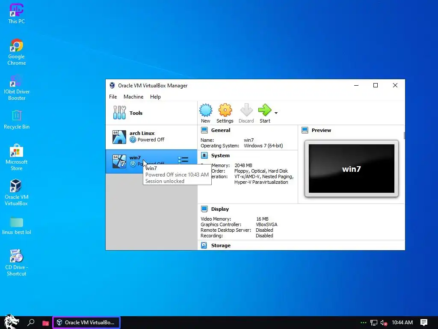The image size is (438, 329).
Task: Open Microsoft Store desktop shortcut
Action: (x=17, y=158)
